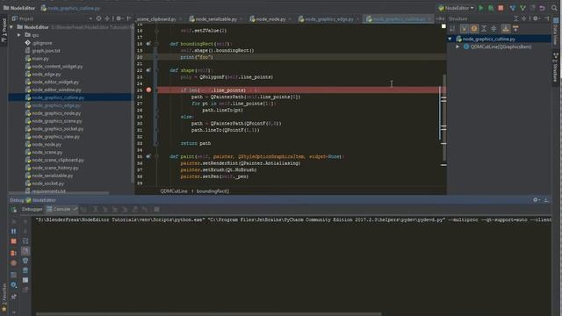The height and width of the screenshot is (316, 562).
Task: Stop the run with the top red square
Action: coord(501,8)
